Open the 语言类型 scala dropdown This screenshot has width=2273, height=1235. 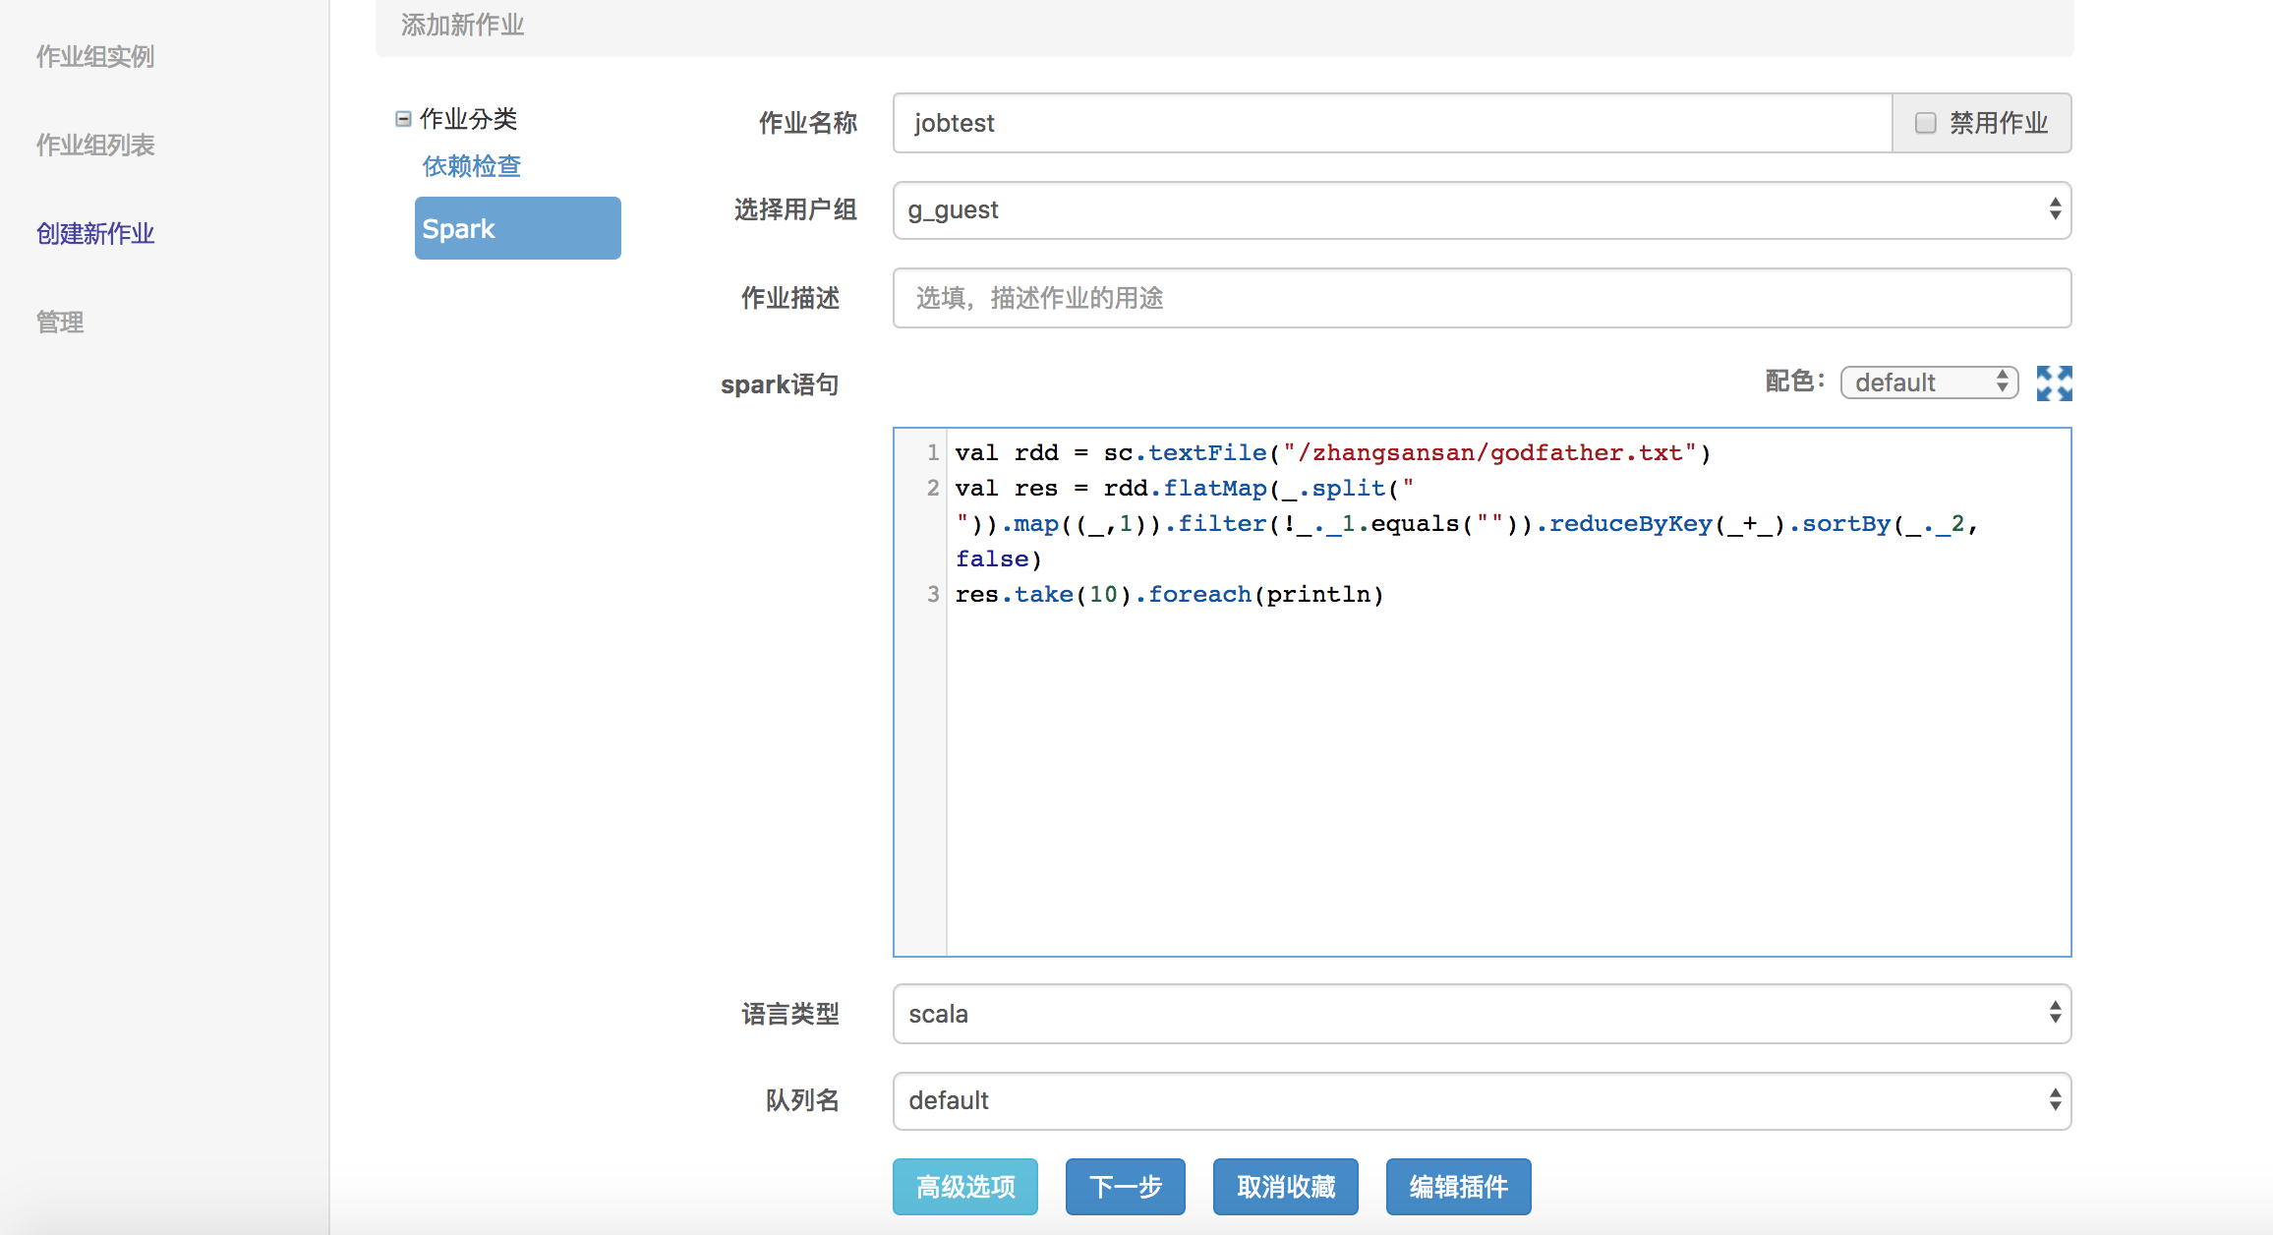pyautogui.click(x=1481, y=1014)
